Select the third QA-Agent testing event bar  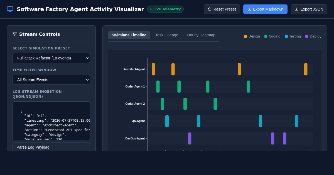tap(261, 121)
